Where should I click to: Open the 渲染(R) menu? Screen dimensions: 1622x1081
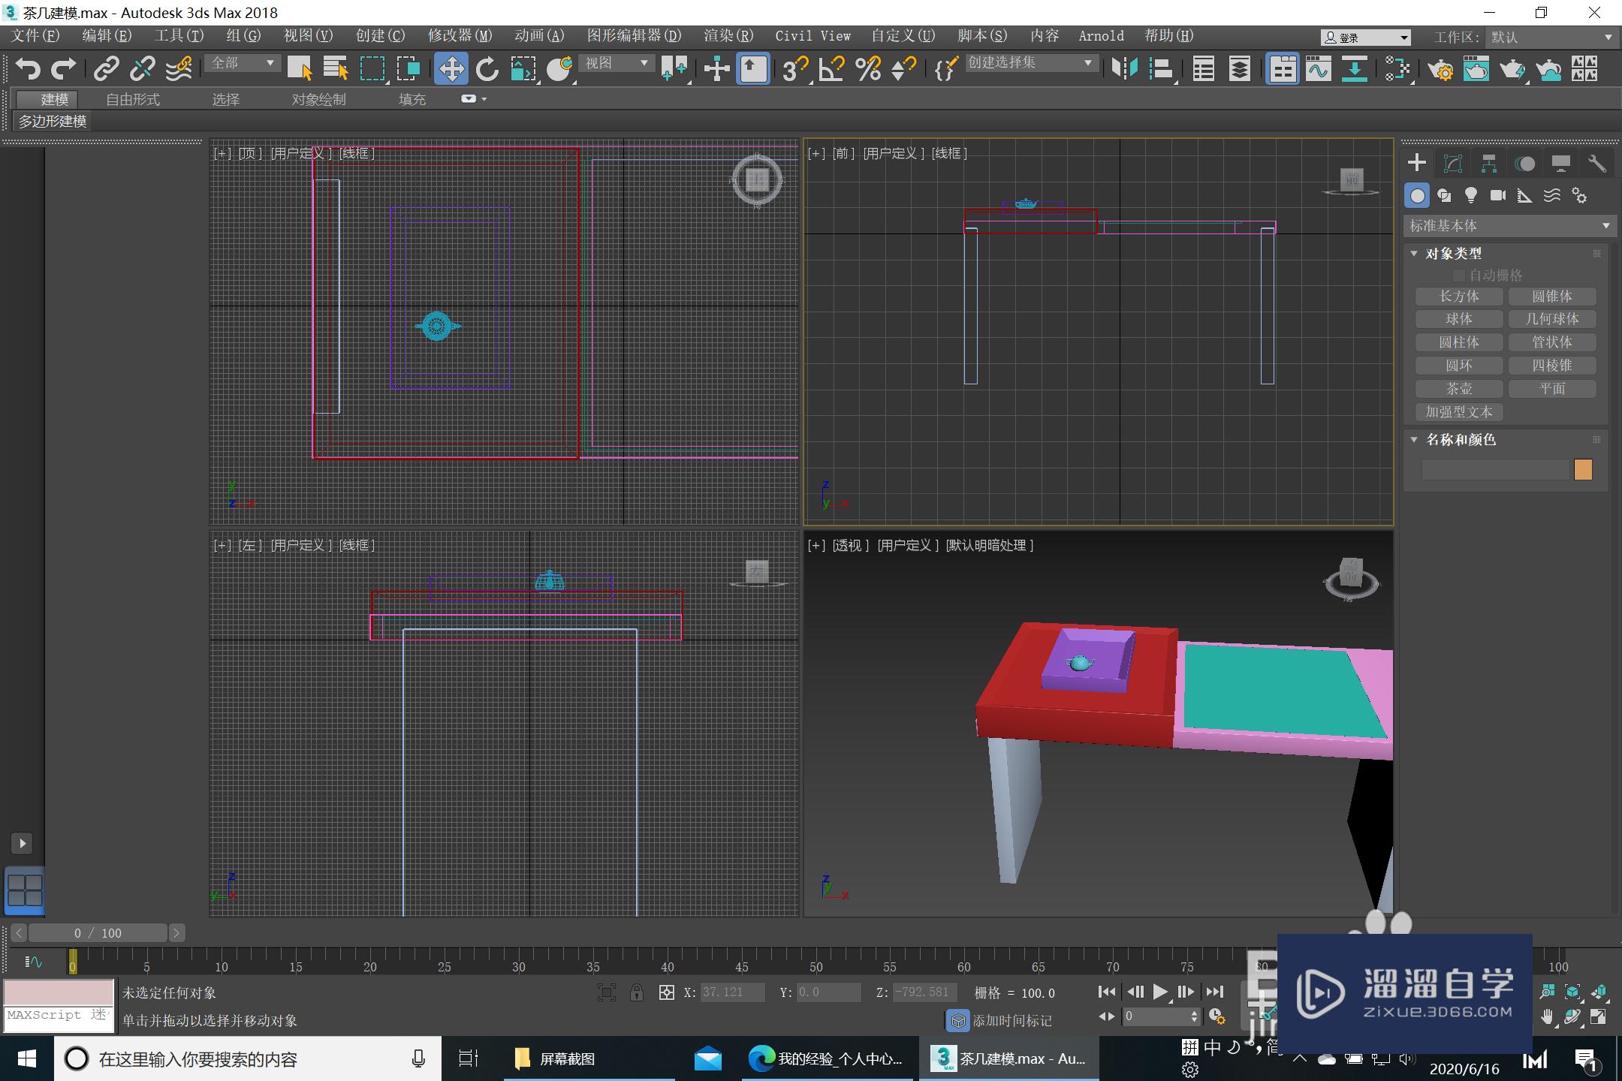coord(728,36)
